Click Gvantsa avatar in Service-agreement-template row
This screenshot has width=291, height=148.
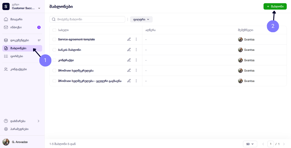click(240, 40)
